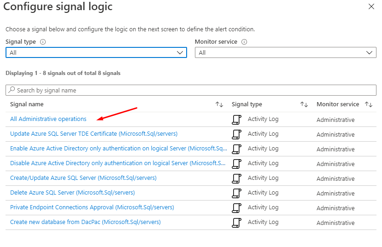382x247 pixels.
Task: Select All Administrative operations signal
Action: pos(48,119)
